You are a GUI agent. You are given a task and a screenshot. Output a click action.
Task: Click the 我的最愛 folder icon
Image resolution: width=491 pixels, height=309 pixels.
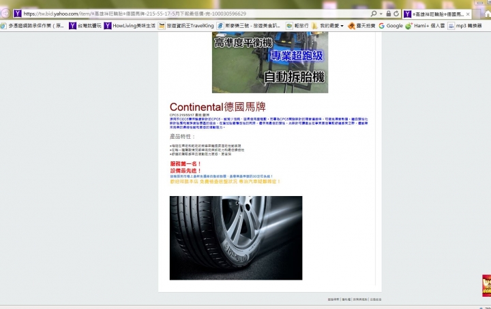[314, 26]
